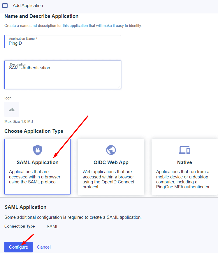
Task: Click the OpenID Connect protocol description
Action: click(108, 179)
